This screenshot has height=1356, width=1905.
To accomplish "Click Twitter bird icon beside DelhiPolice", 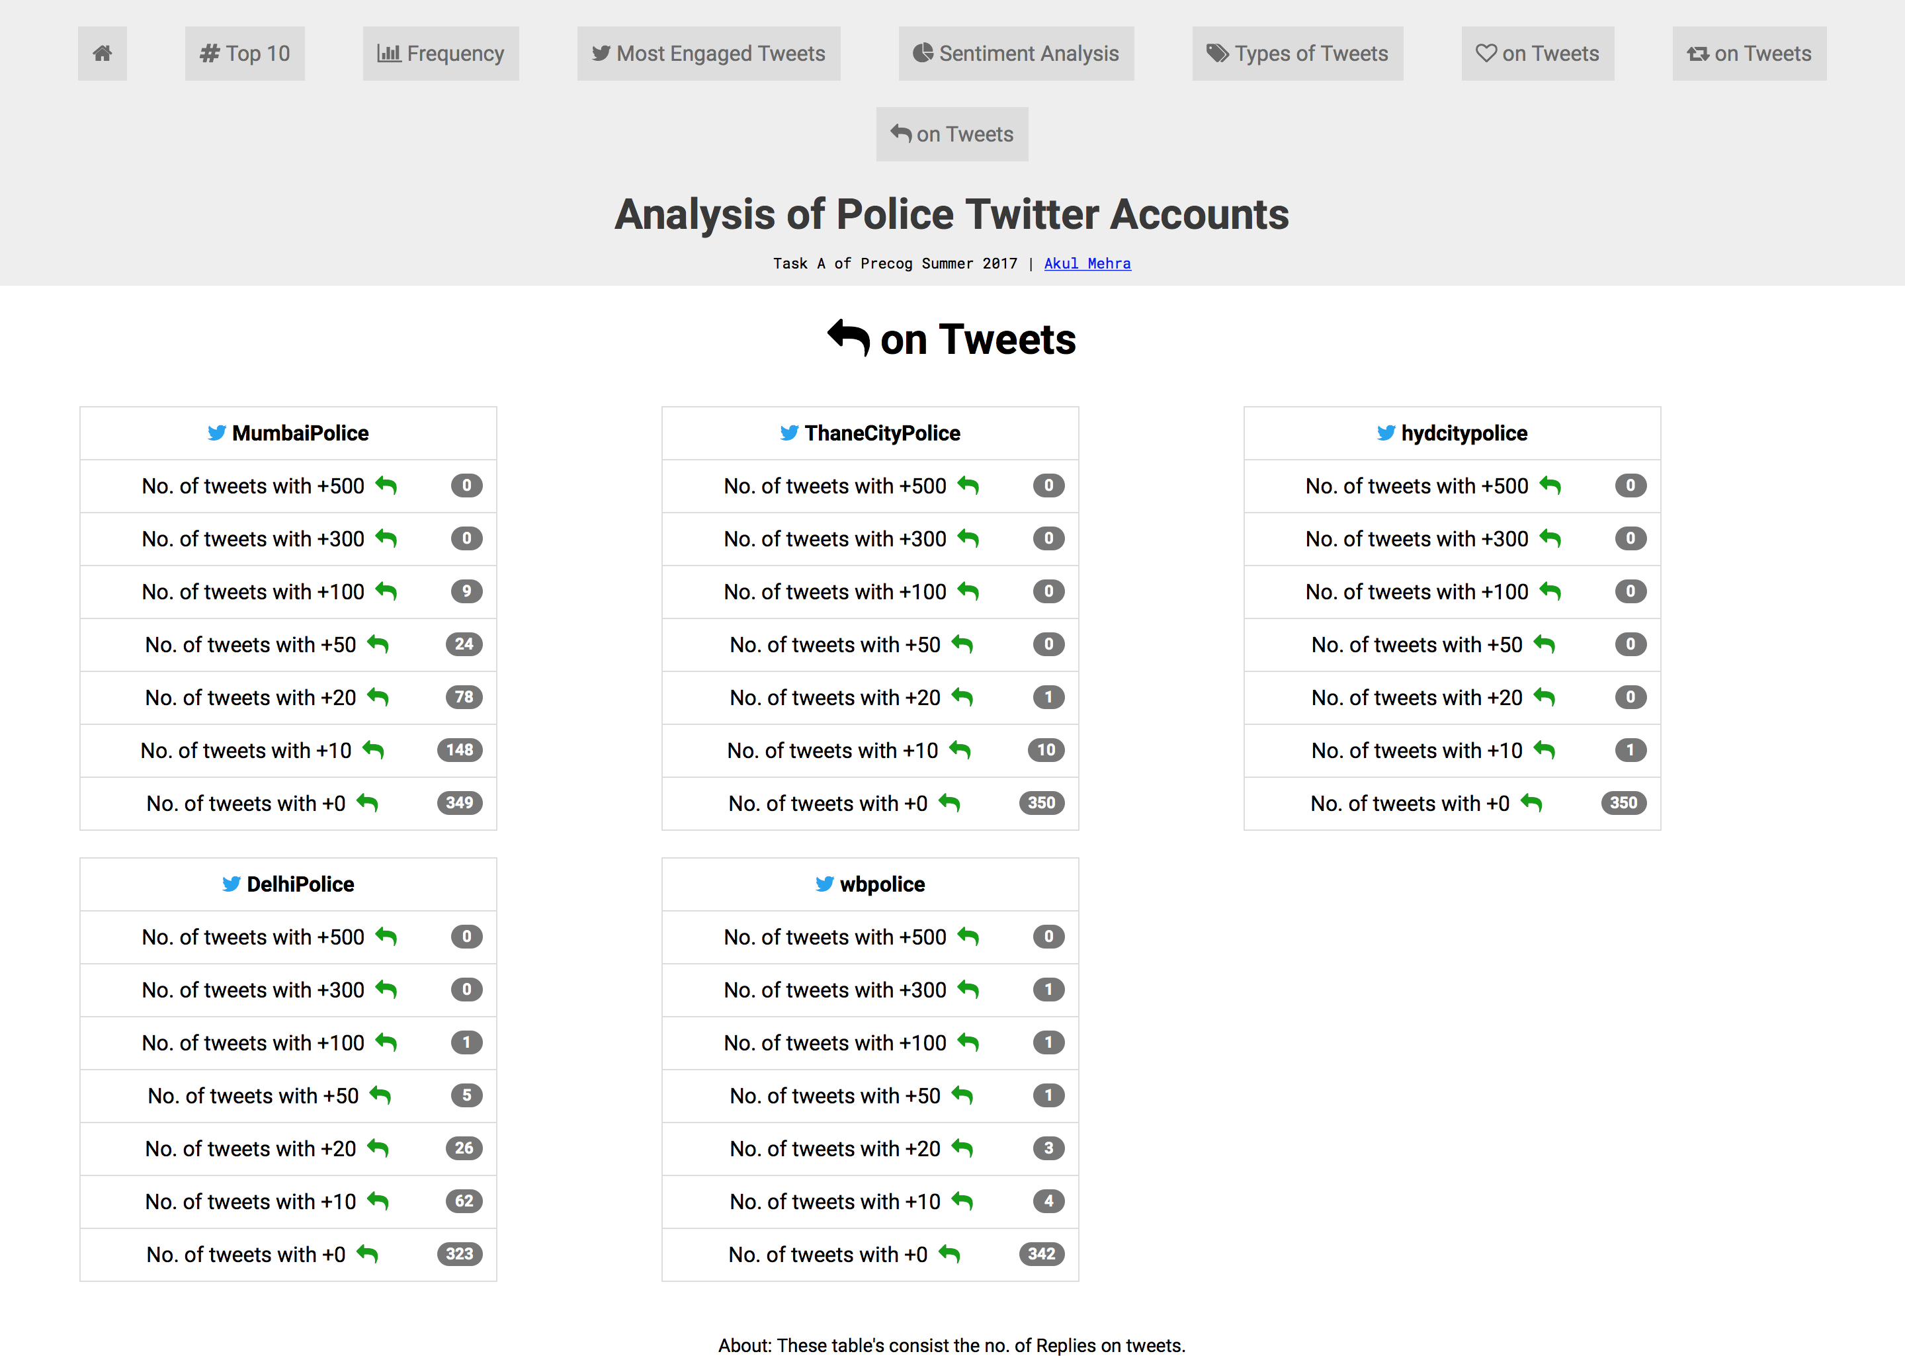I will (232, 884).
